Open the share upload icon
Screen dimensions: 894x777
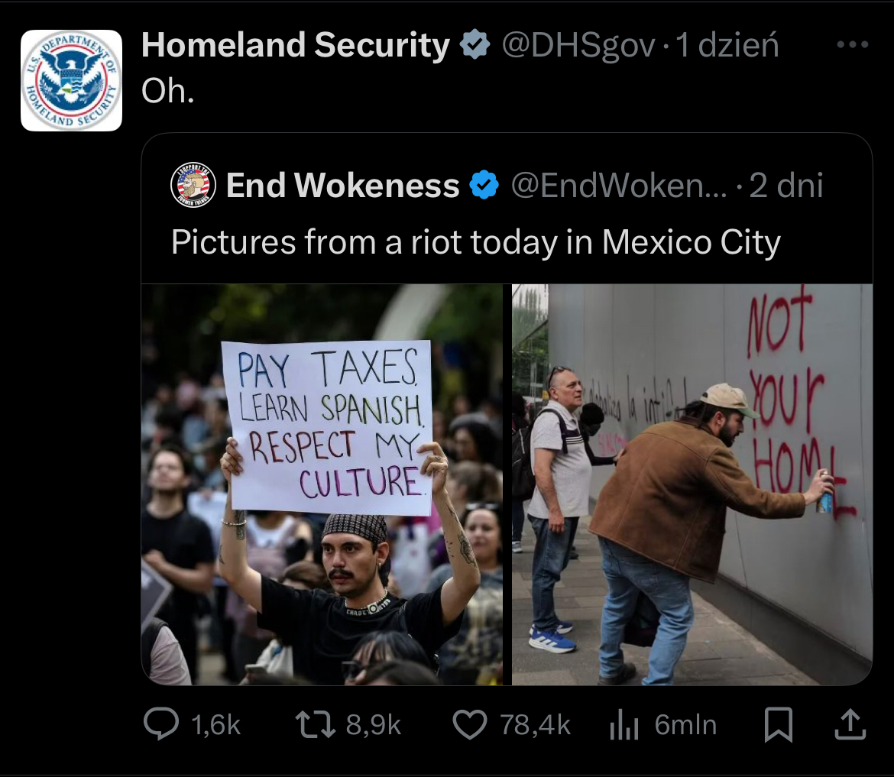(x=850, y=724)
